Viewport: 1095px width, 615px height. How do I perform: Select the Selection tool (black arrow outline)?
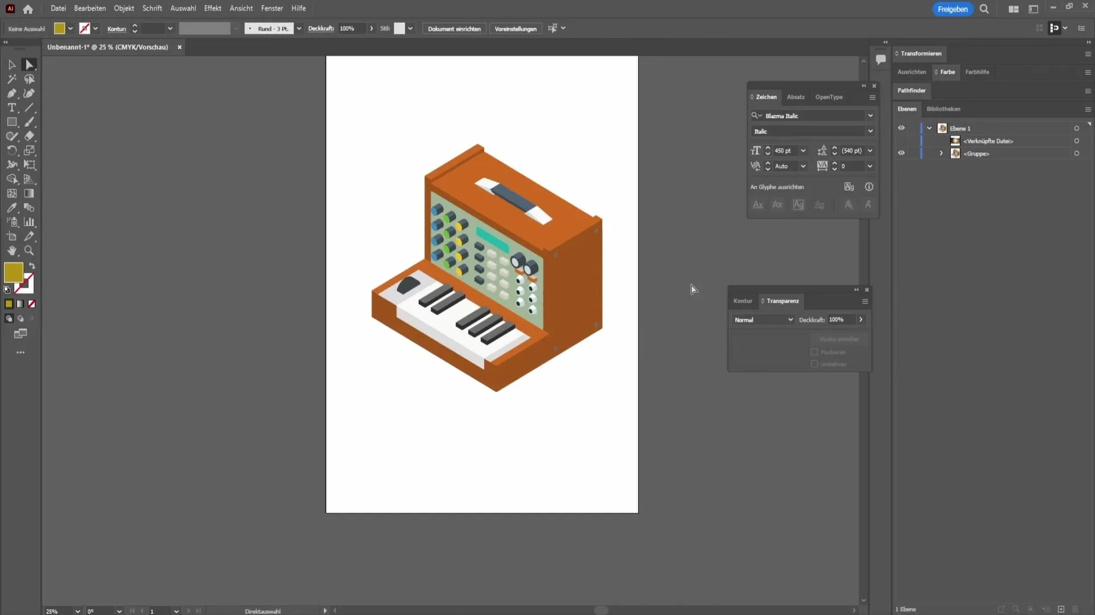pyautogui.click(x=11, y=65)
